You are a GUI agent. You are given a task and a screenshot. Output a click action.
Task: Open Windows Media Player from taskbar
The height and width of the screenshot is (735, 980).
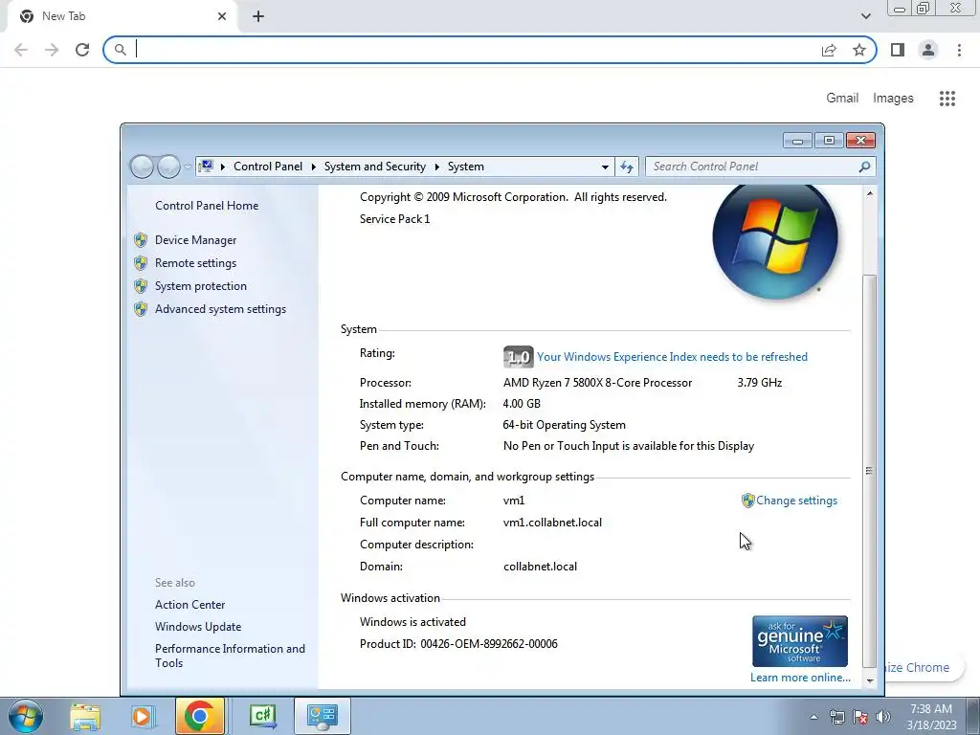point(142,716)
